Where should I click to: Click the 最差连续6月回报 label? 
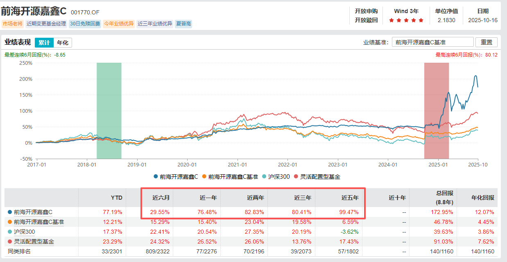tap(35, 55)
